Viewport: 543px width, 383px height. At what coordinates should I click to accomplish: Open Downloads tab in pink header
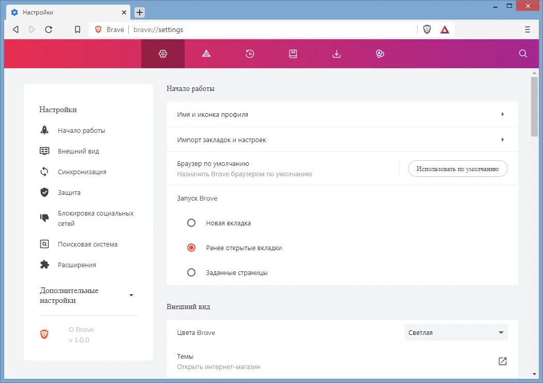point(337,54)
